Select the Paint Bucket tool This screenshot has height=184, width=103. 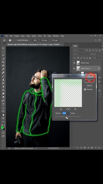tap(3, 90)
